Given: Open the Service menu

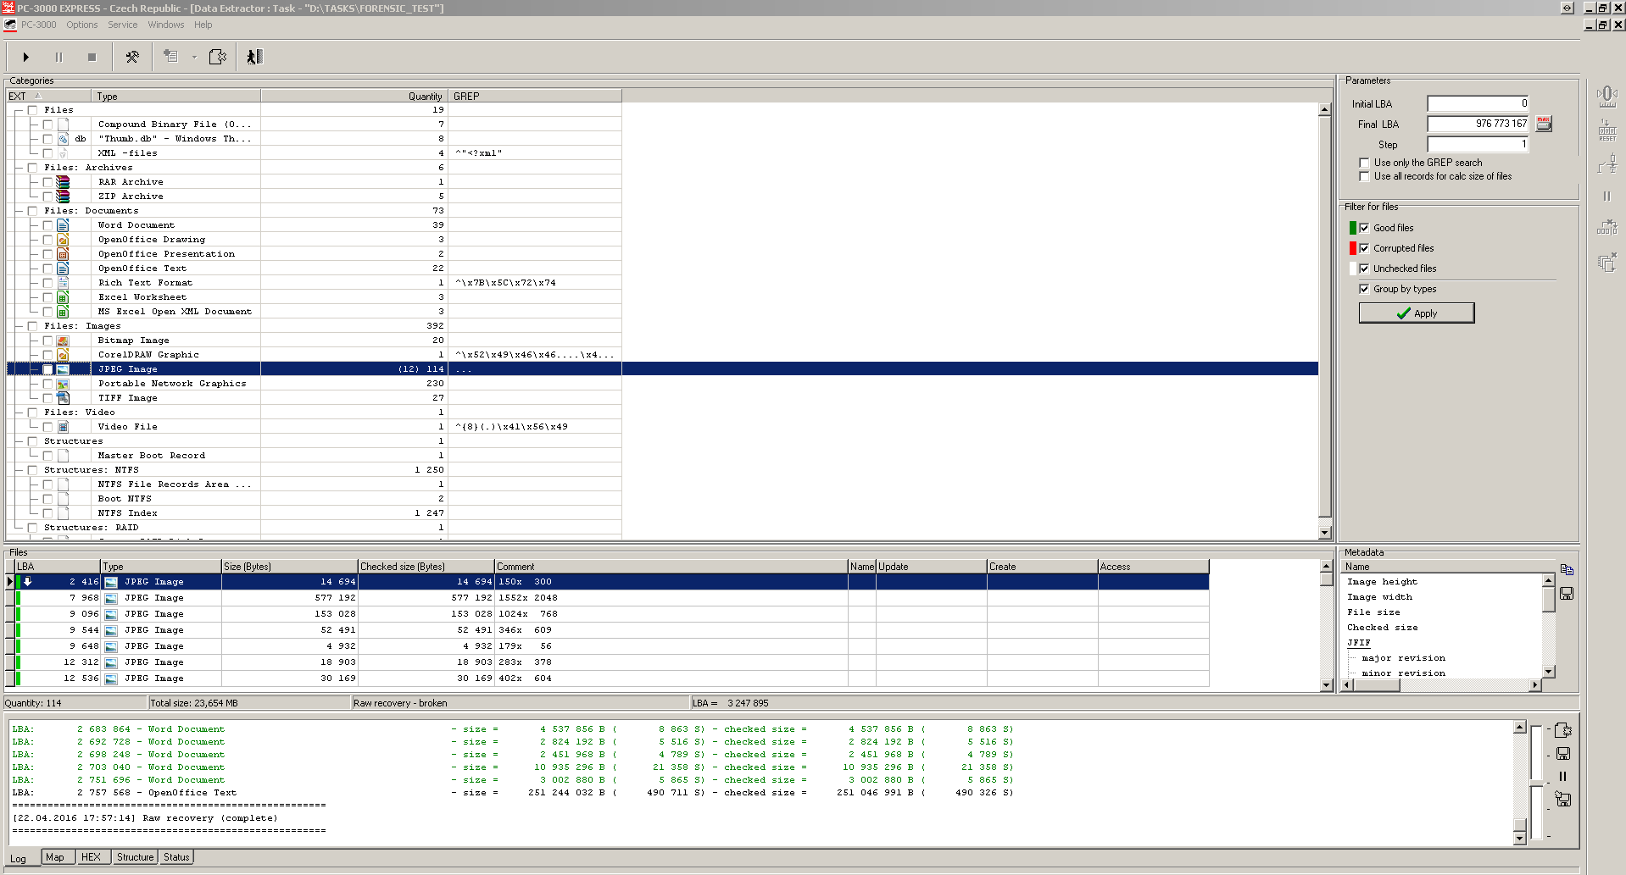Looking at the screenshot, I should click(x=122, y=25).
